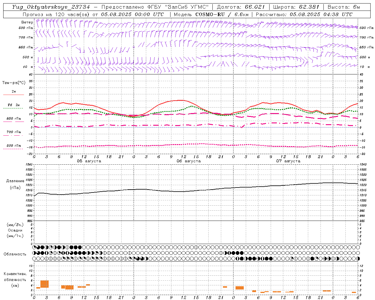Click the Модель COSMO-RU / 6.6км text
This screenshot has height=300, width=375.
(211, 14)
